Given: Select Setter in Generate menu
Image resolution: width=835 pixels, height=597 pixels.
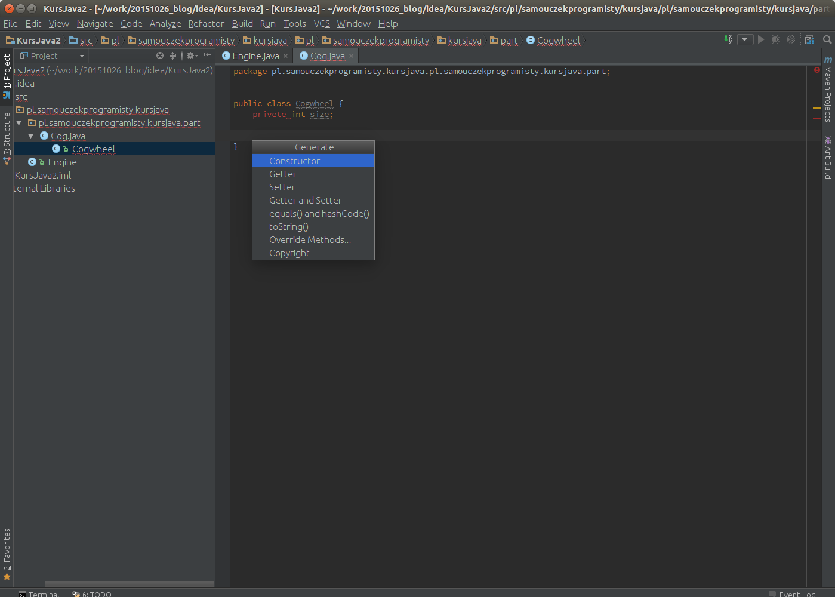Looking at the screenshot, I should pos(313,187).
